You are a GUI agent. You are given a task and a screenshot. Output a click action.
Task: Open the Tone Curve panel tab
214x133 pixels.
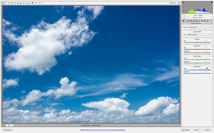point(186,21)
